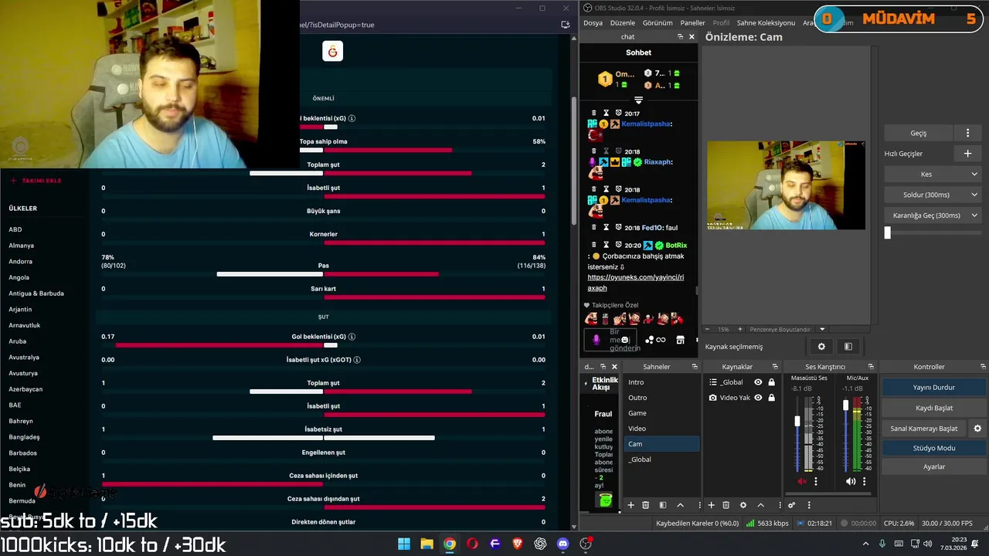Click Yayını Durdur to stop streaming
The image size is (989, 556).
pyautogui.click(x=934, y=387)
